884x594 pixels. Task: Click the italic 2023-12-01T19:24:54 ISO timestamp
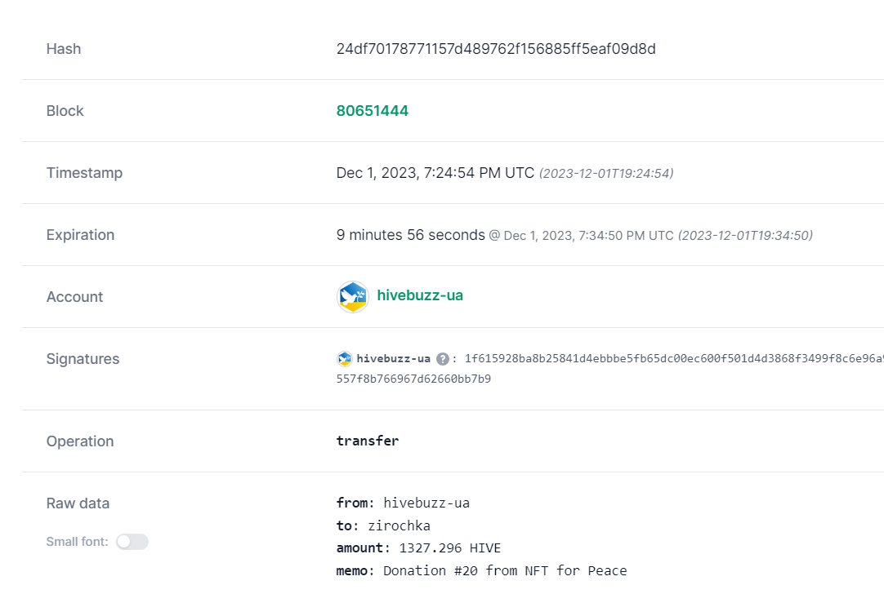[606, 174]
